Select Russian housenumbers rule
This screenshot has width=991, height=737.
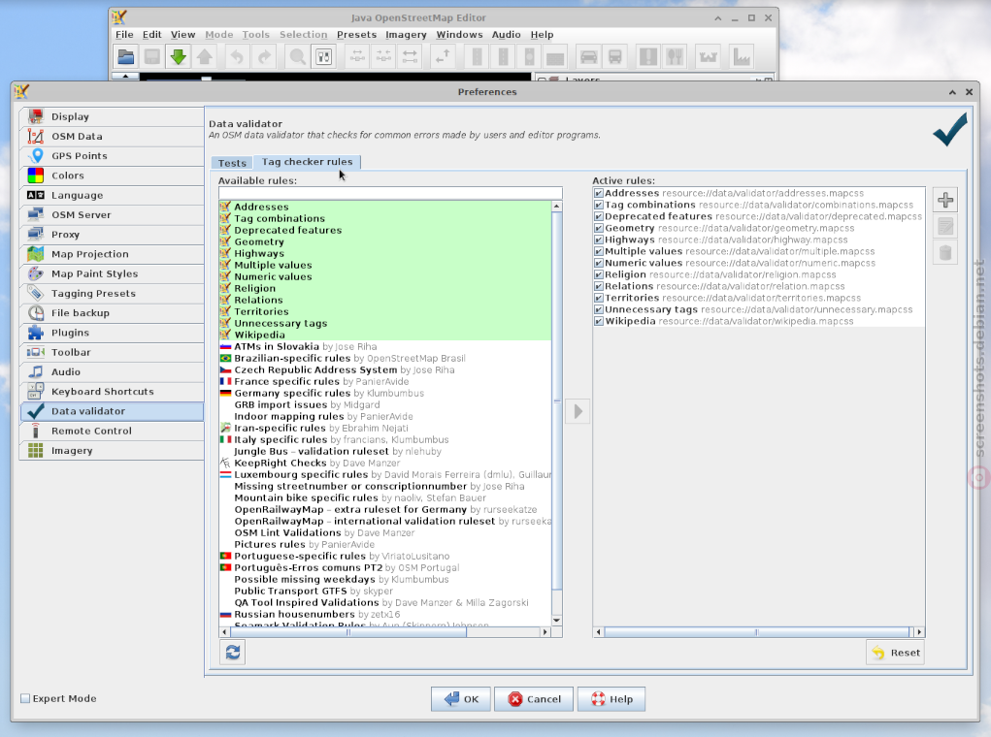point(385,615)
